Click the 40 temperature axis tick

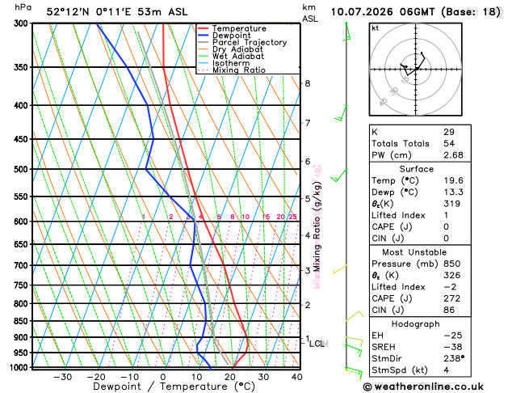[297, 377]
